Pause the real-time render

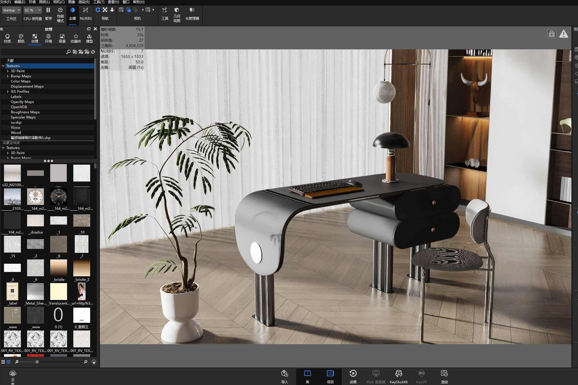coord(48,14)
